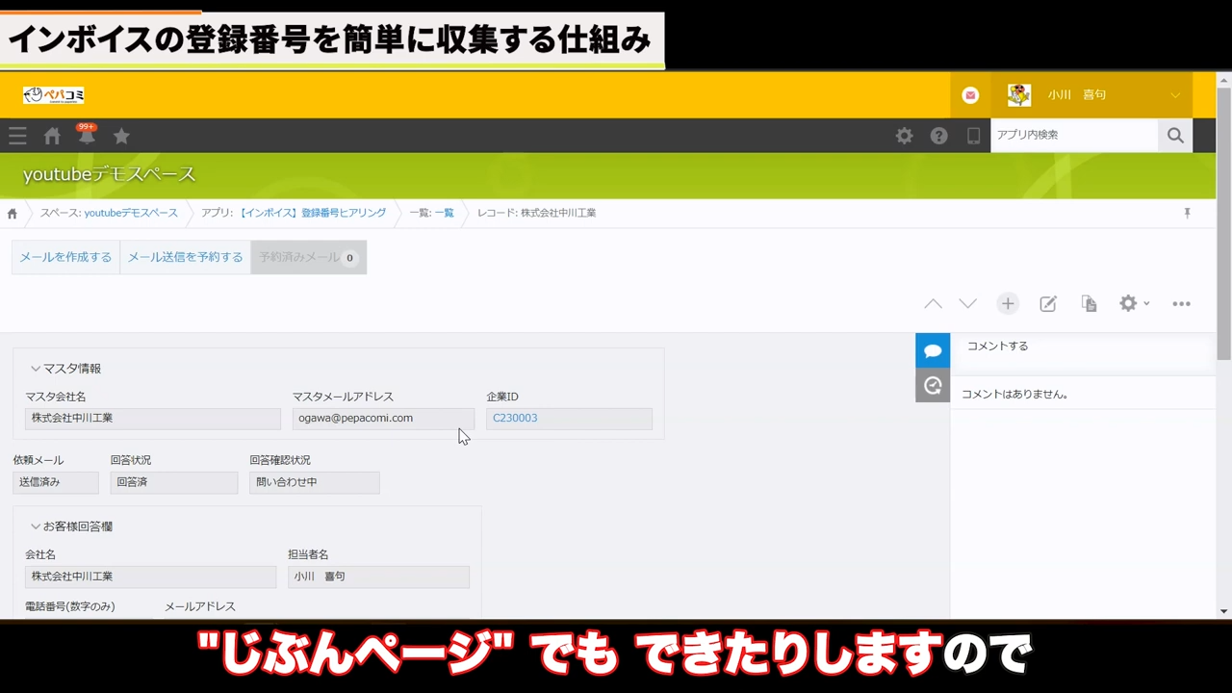This screenshot has height=693, width=1232.
Task: Switch to mobile view icon
Action: tap(973, 136)
